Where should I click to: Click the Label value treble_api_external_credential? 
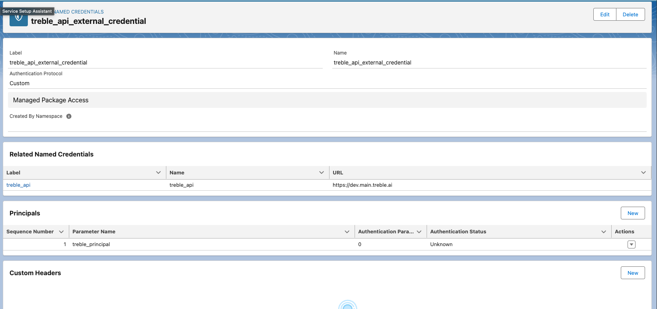coord(49,63)
